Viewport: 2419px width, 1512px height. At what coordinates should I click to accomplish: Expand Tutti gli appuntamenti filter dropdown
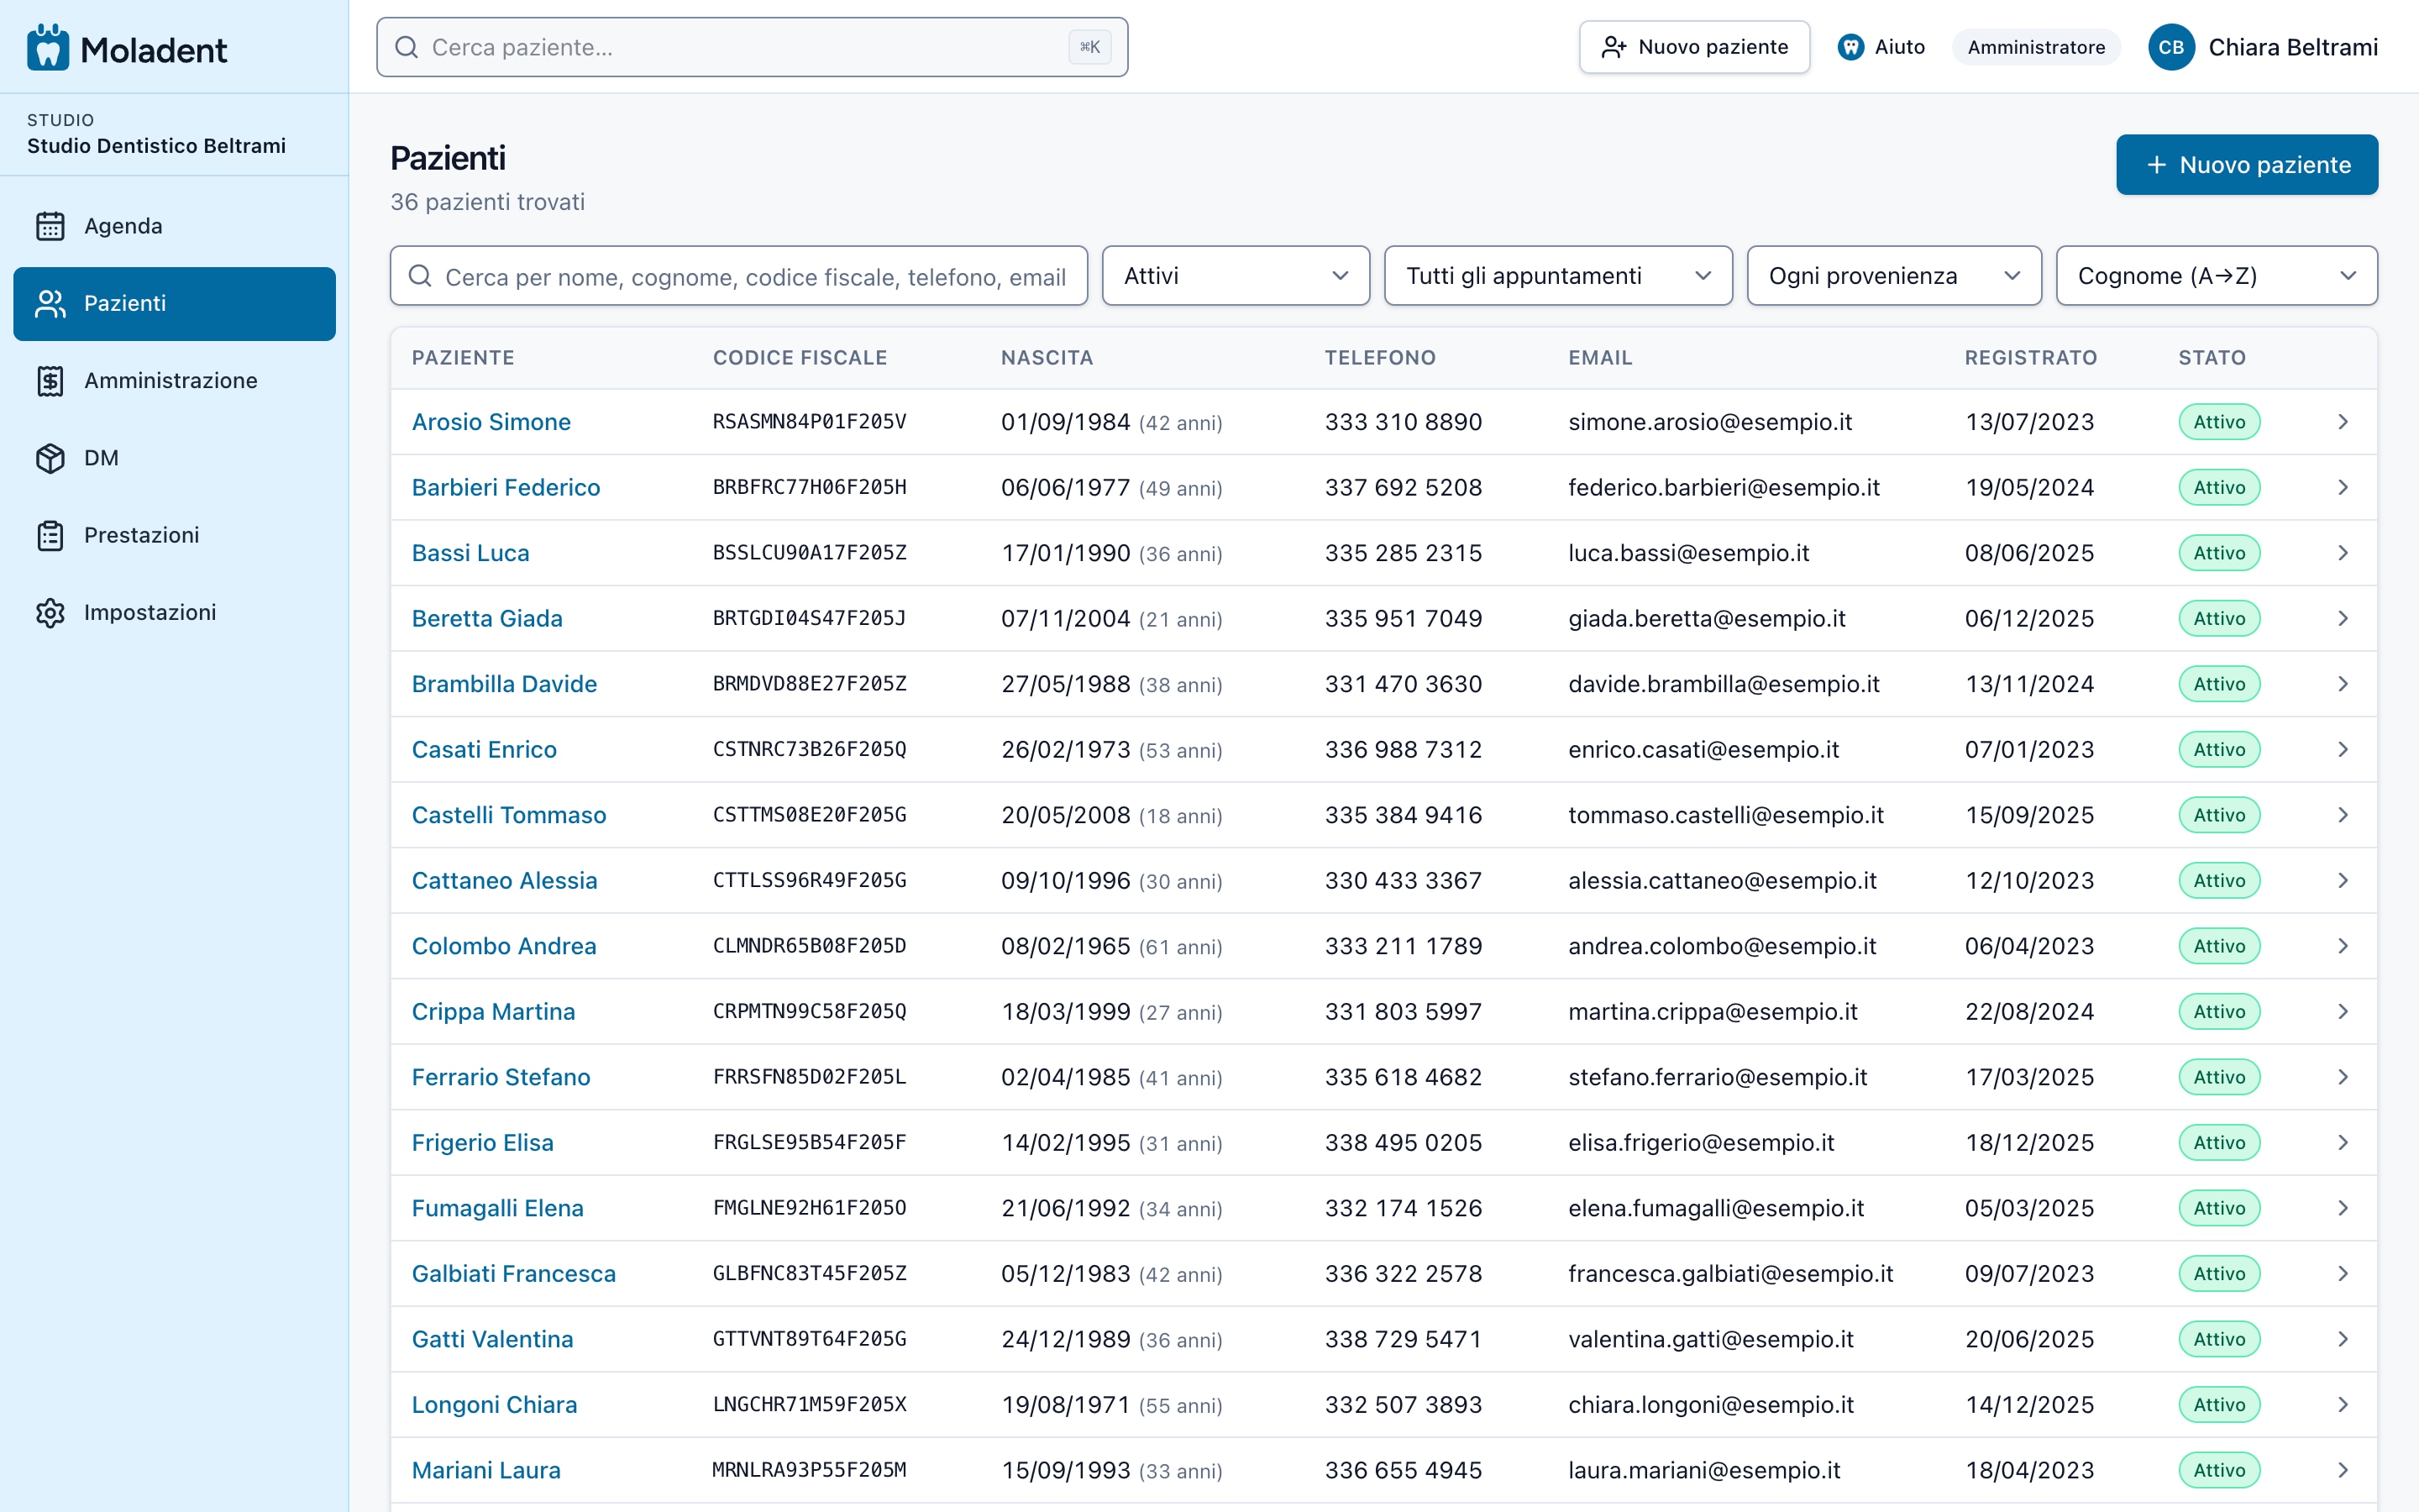tap(1557, 276)
